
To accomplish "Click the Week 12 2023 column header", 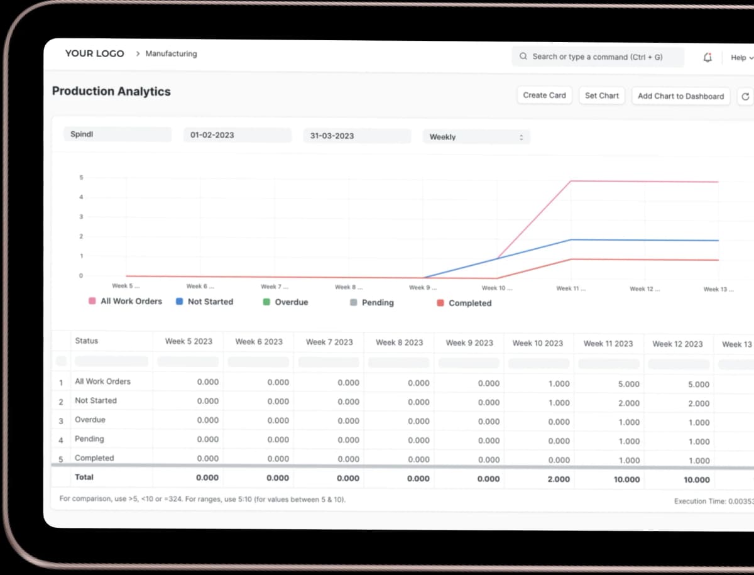I will pyautogui.click(x=677, y=344).
